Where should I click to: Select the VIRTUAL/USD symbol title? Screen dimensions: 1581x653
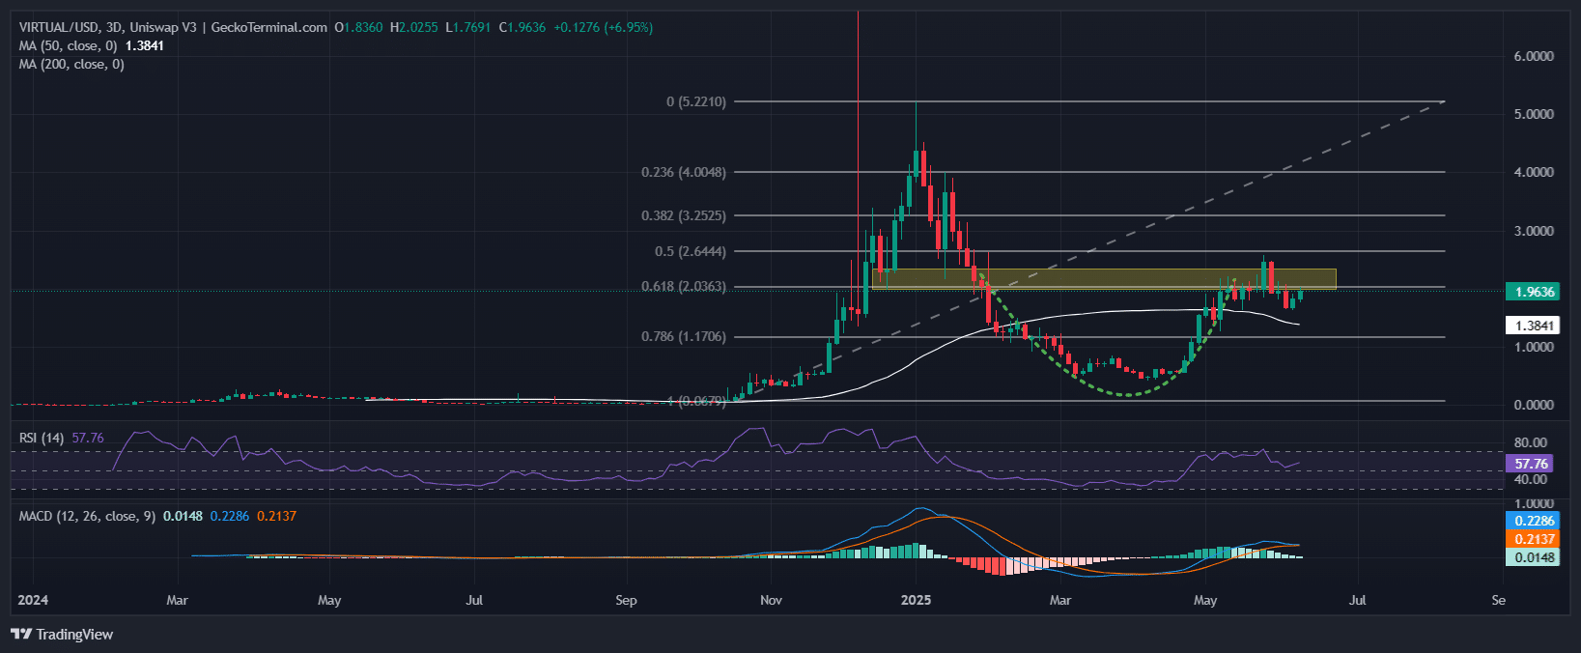(58, 27)
